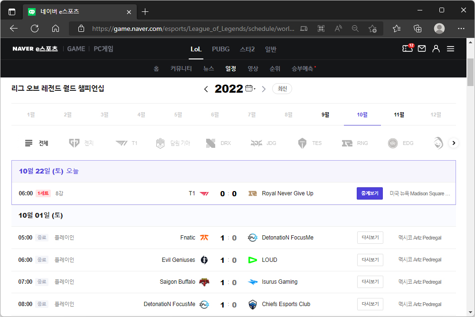Click the zoom out magnifier icon

[355, 29]
